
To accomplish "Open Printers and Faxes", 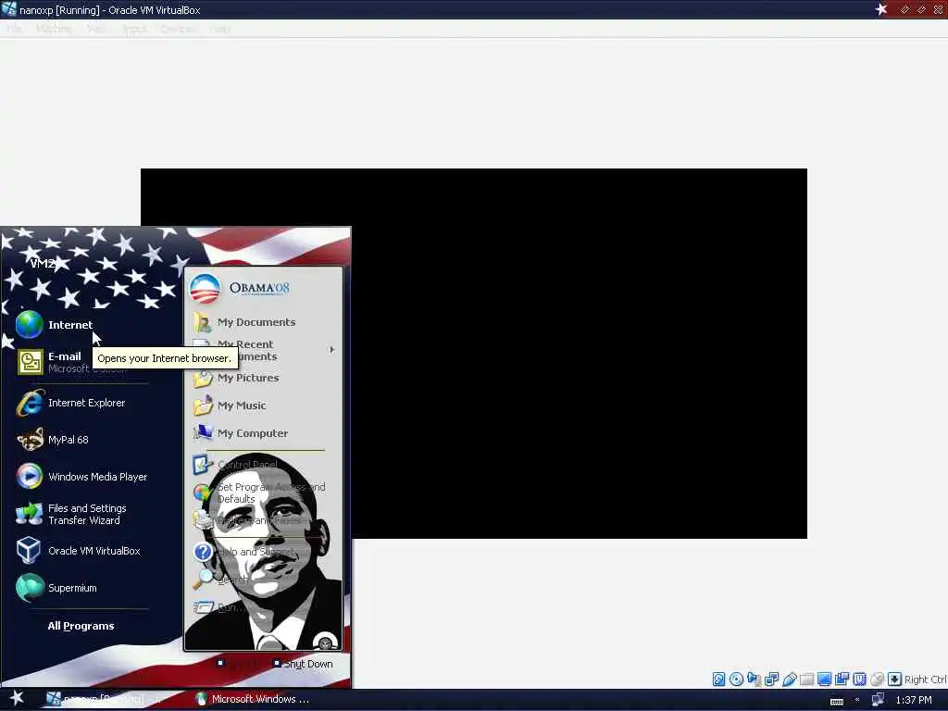I will point(263,520).
